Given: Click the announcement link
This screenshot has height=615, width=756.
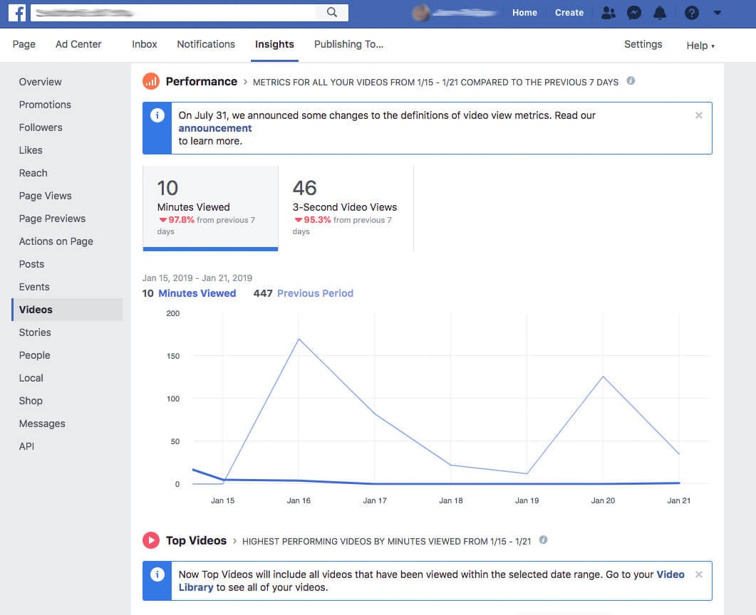Looking at the screenshot, I should [x=215, y=128].
